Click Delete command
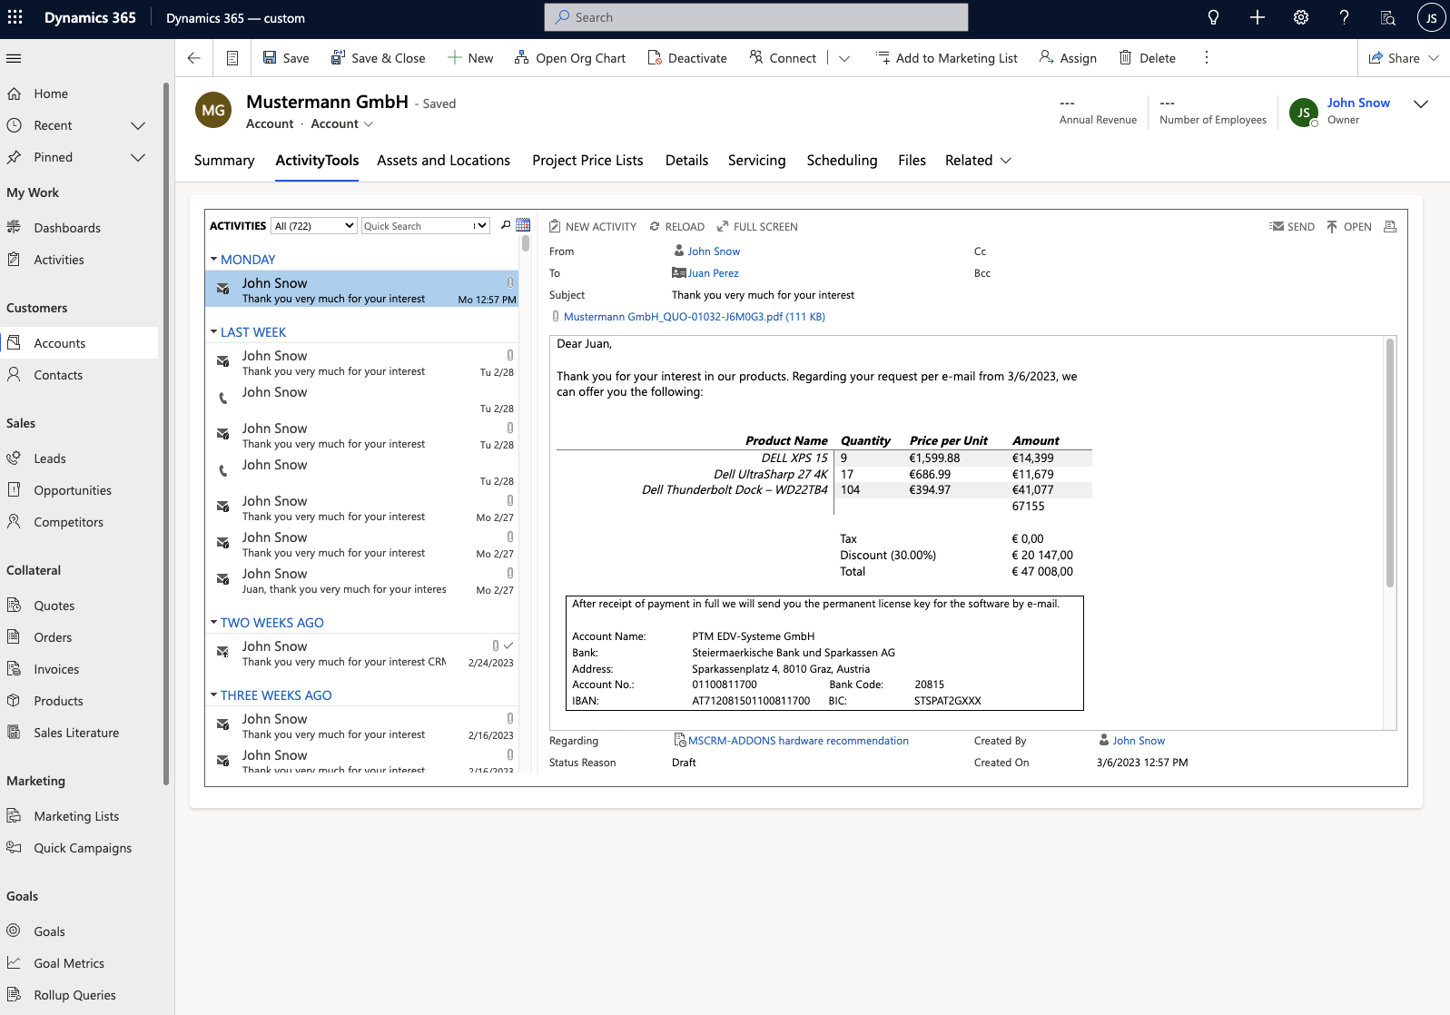1450x1015 pixels. pyautogui.click(x=1148, y=58)
